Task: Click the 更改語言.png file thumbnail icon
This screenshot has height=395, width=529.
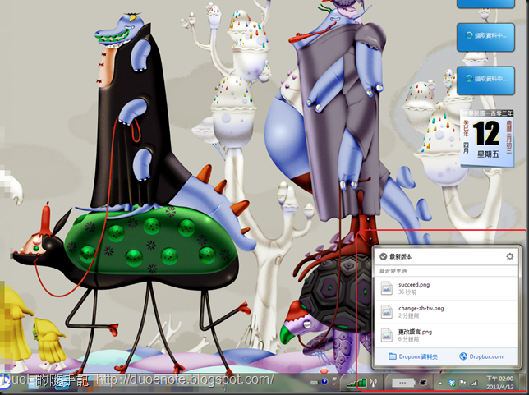Action: (386, 335)
